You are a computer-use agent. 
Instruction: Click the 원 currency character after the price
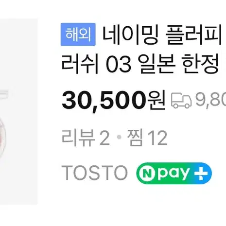click(x=156, y=100)
